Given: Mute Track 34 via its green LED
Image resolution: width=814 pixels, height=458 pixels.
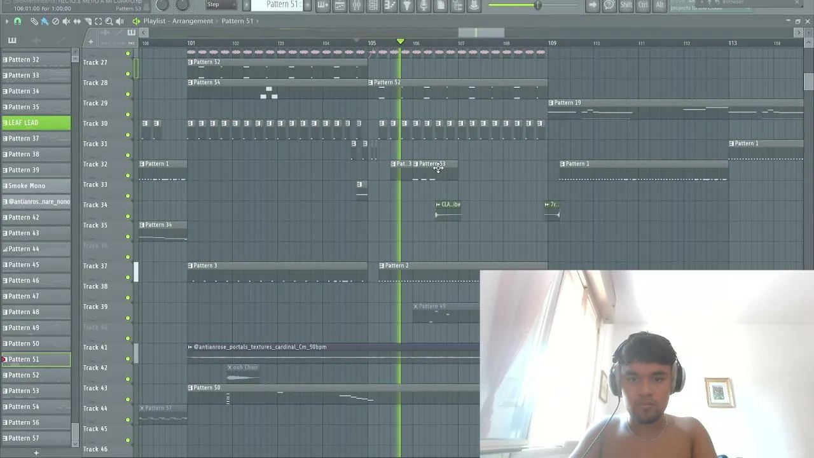Looking at the screenshot, I should click(128, 216).
